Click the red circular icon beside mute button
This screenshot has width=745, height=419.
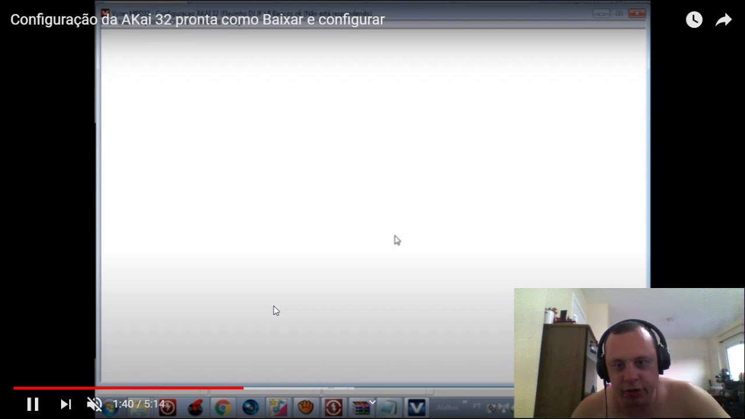(x=168, y=407)
